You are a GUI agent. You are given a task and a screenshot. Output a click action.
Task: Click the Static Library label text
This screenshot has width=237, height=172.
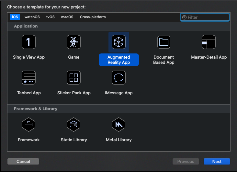(x=74, y=140)
